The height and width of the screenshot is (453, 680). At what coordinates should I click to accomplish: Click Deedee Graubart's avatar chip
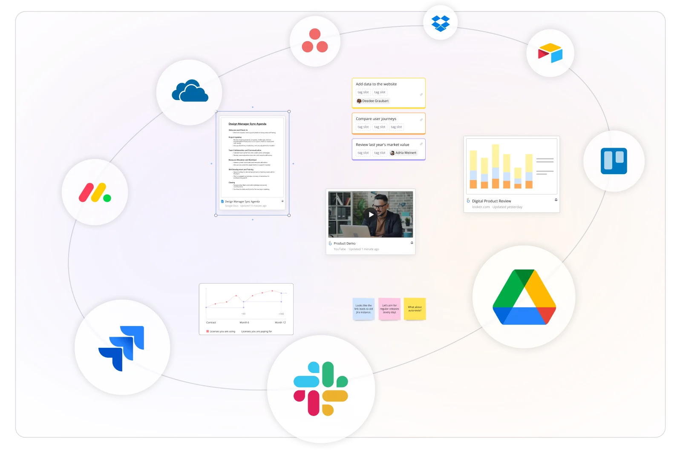372,101
